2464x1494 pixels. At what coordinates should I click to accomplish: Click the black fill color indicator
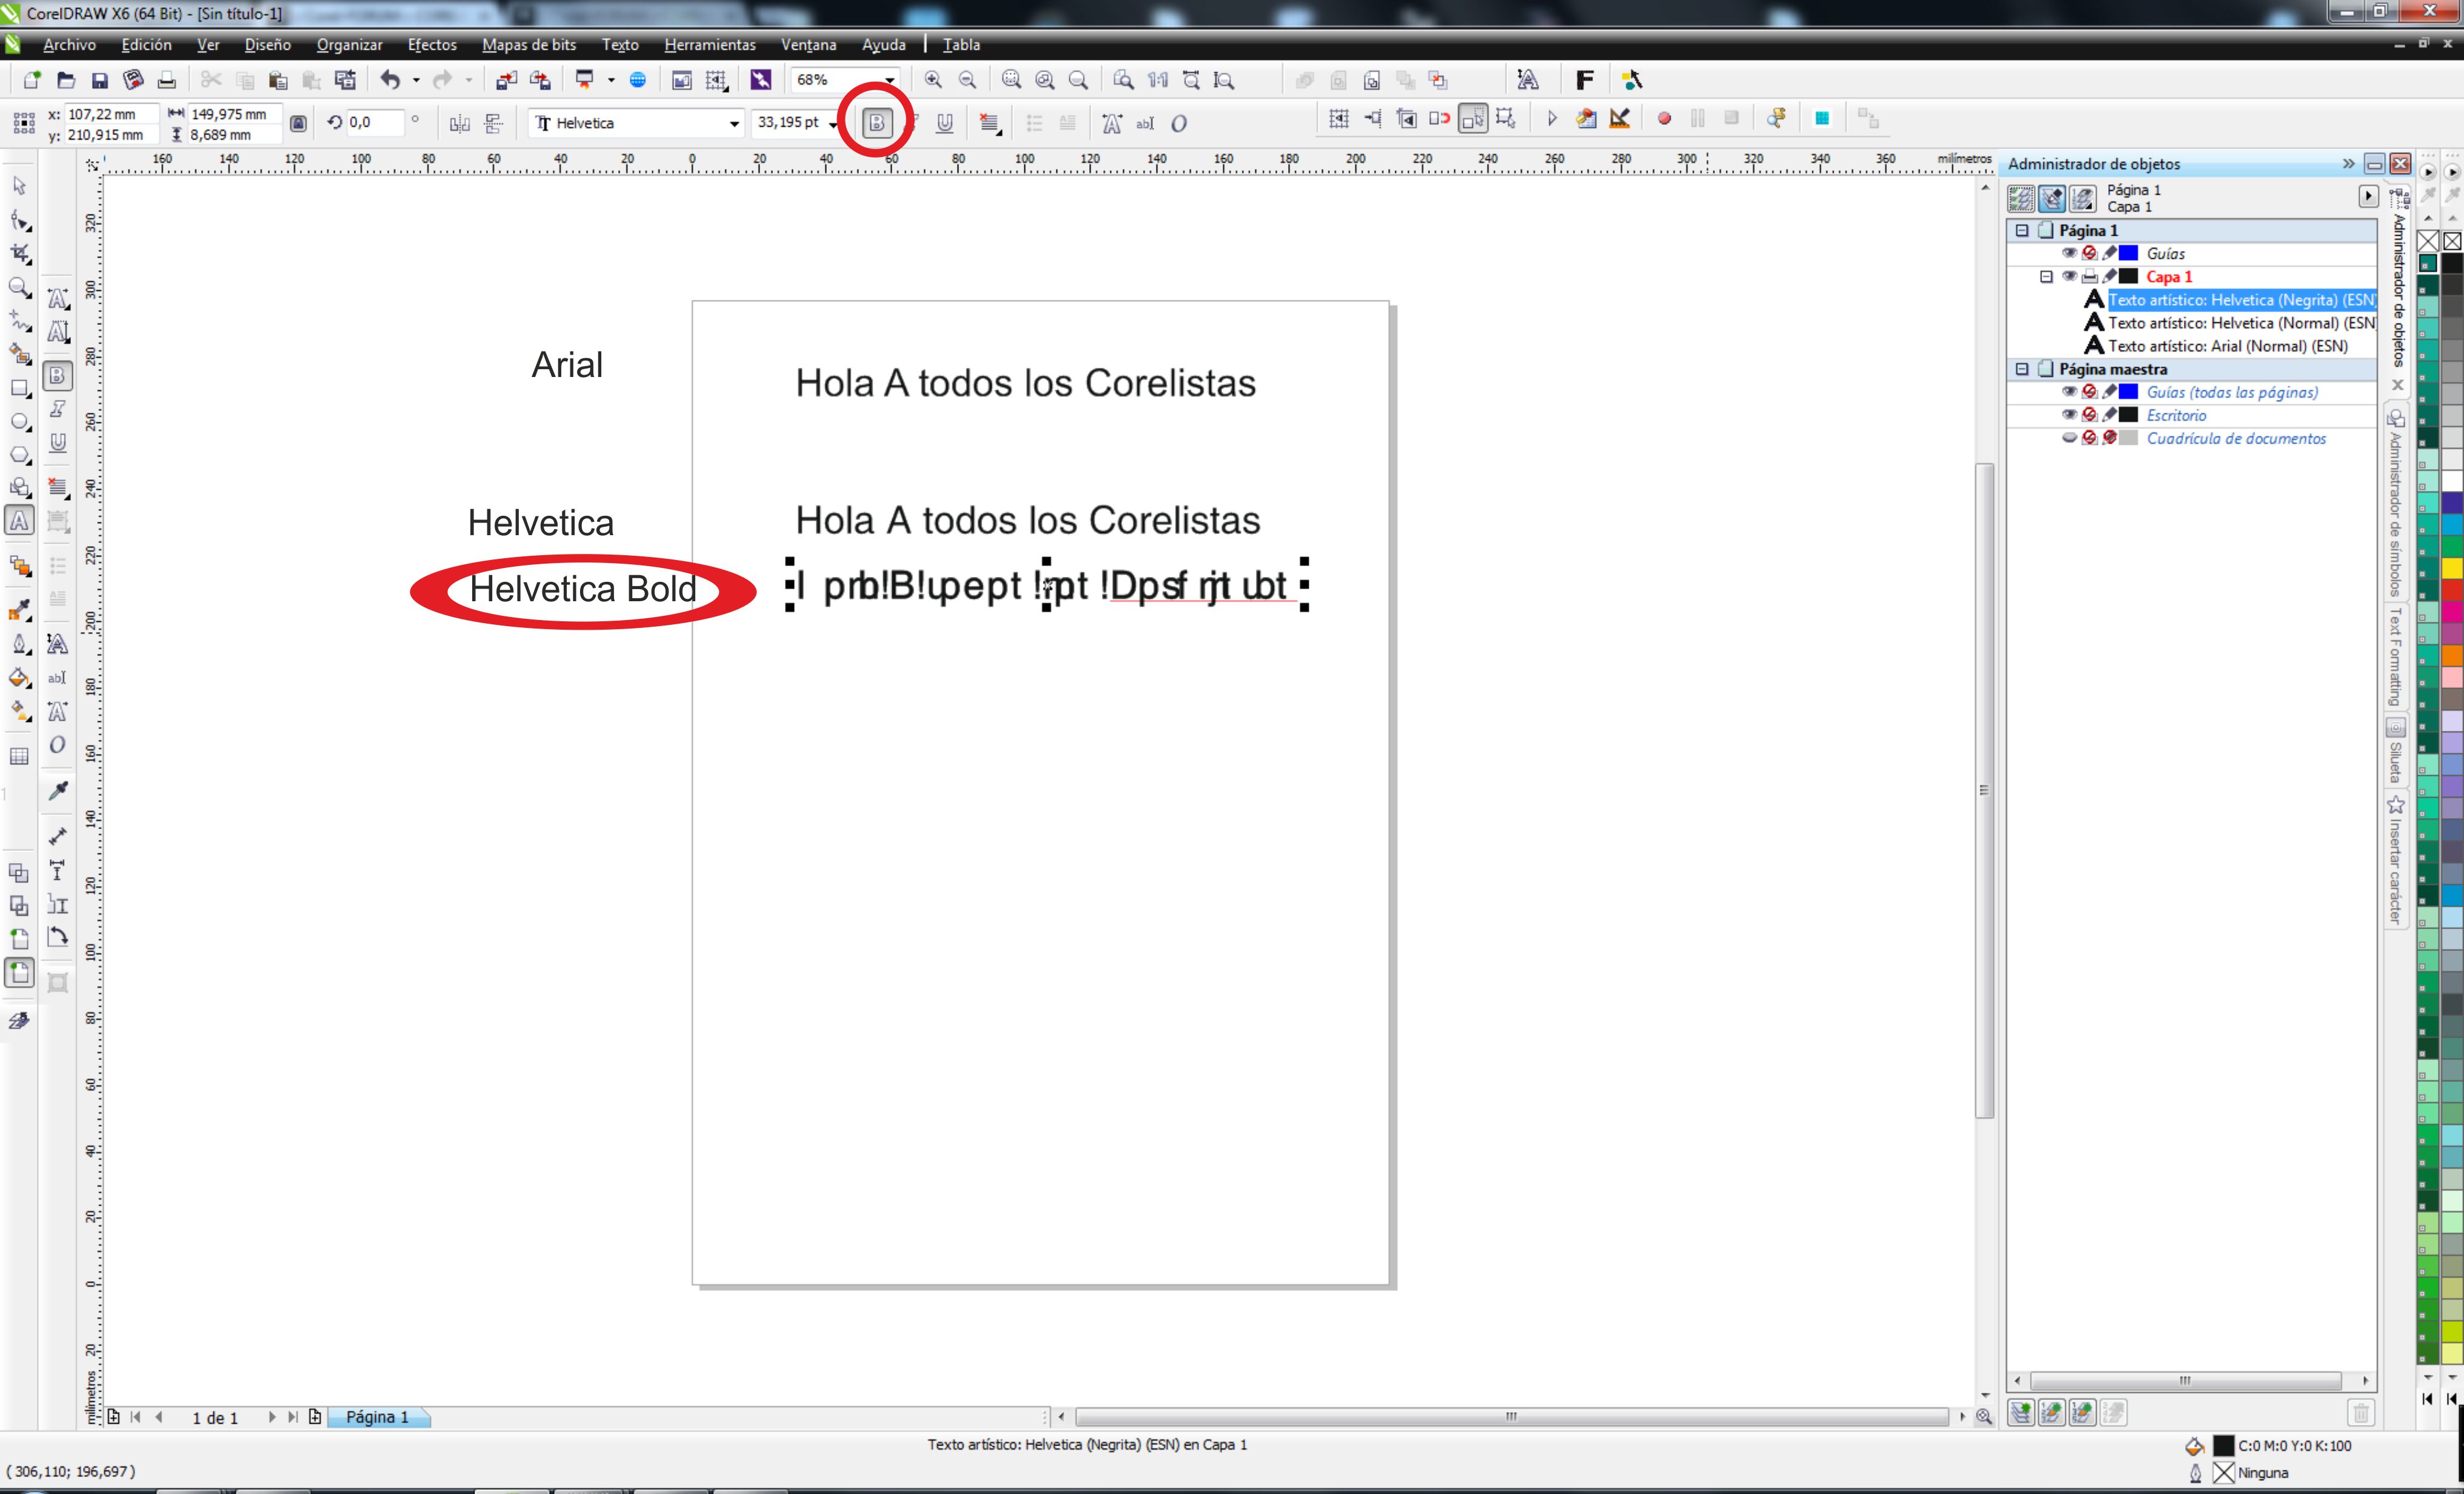point(2224,1446)
